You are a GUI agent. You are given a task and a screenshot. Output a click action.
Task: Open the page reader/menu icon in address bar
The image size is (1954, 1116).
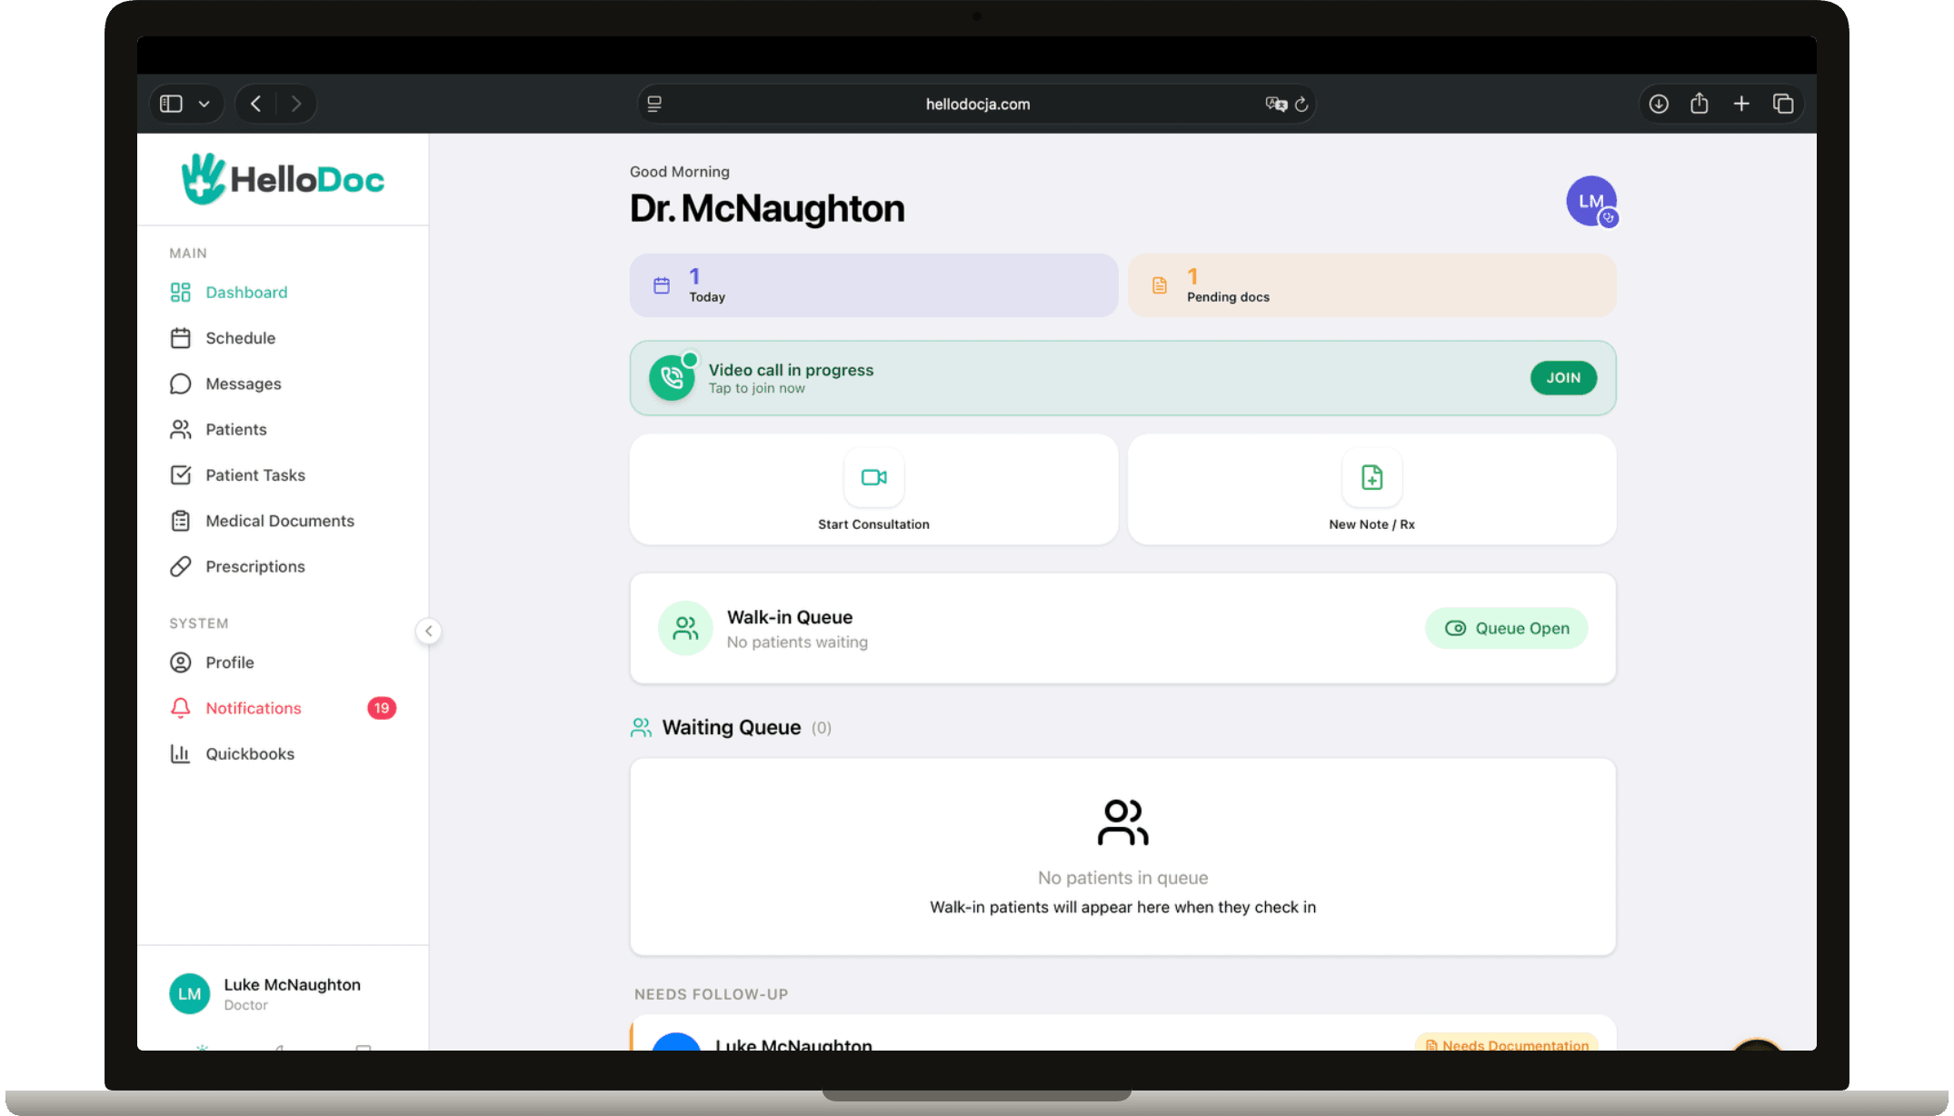click(x=654, y=104)
